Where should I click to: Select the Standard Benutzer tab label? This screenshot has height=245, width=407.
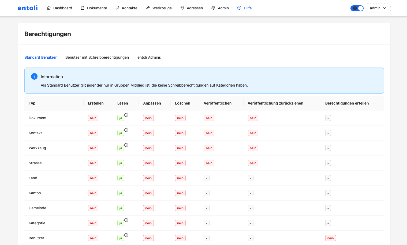pyautogui.click(x=40, y=57)
